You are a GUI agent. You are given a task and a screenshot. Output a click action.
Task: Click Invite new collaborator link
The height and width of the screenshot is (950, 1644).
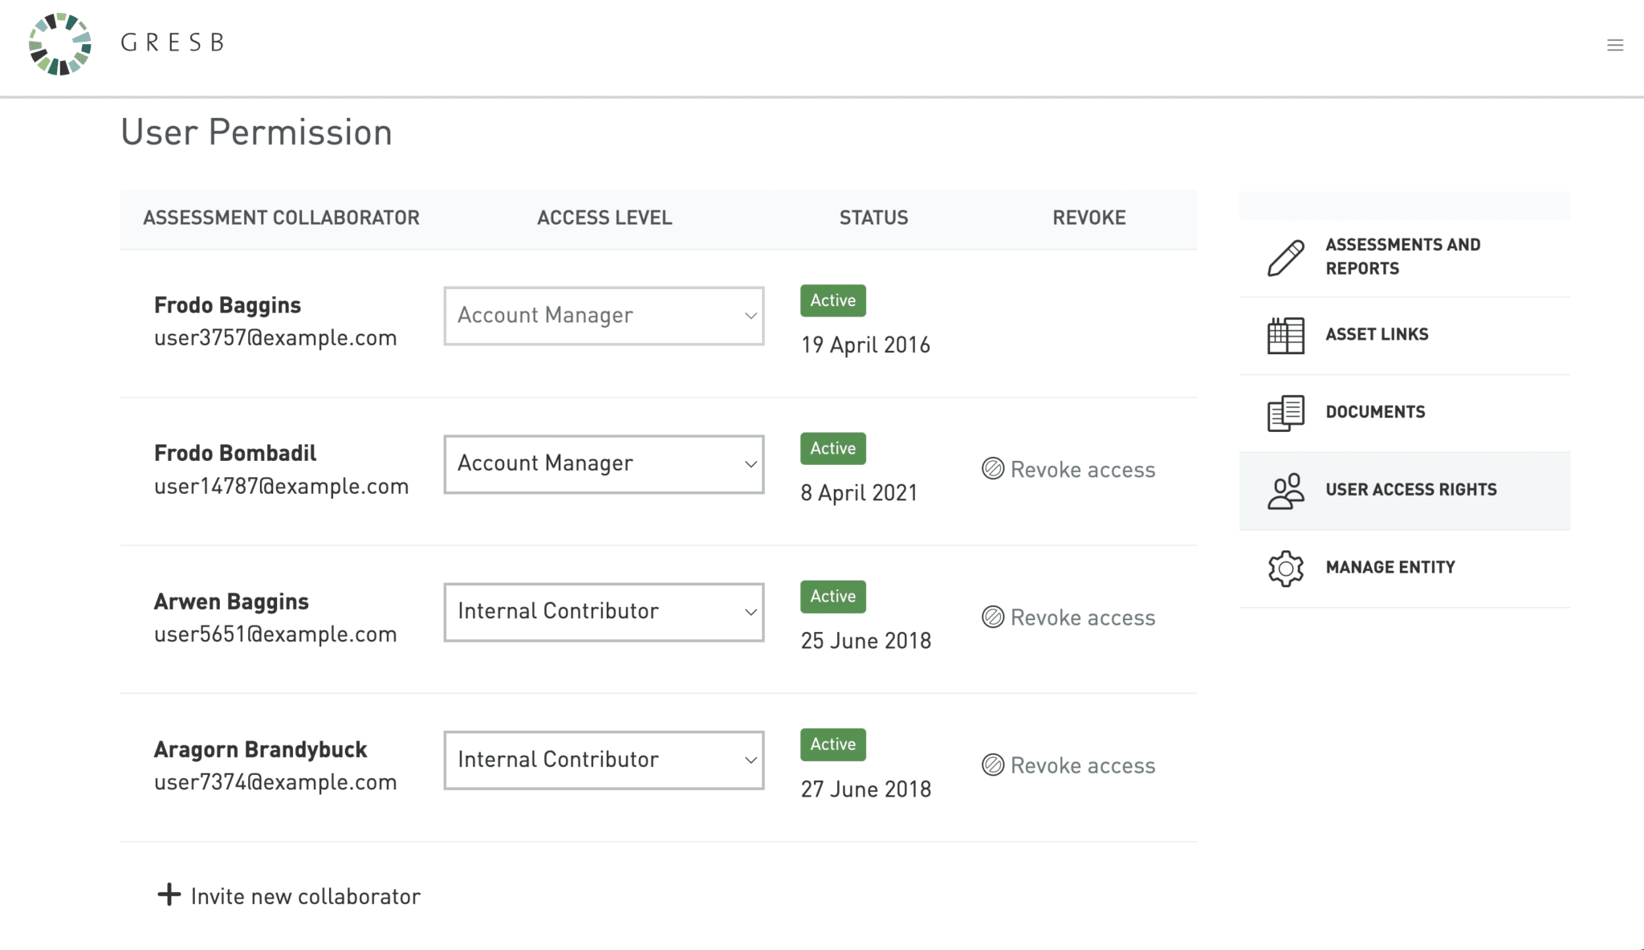[305, 896]
